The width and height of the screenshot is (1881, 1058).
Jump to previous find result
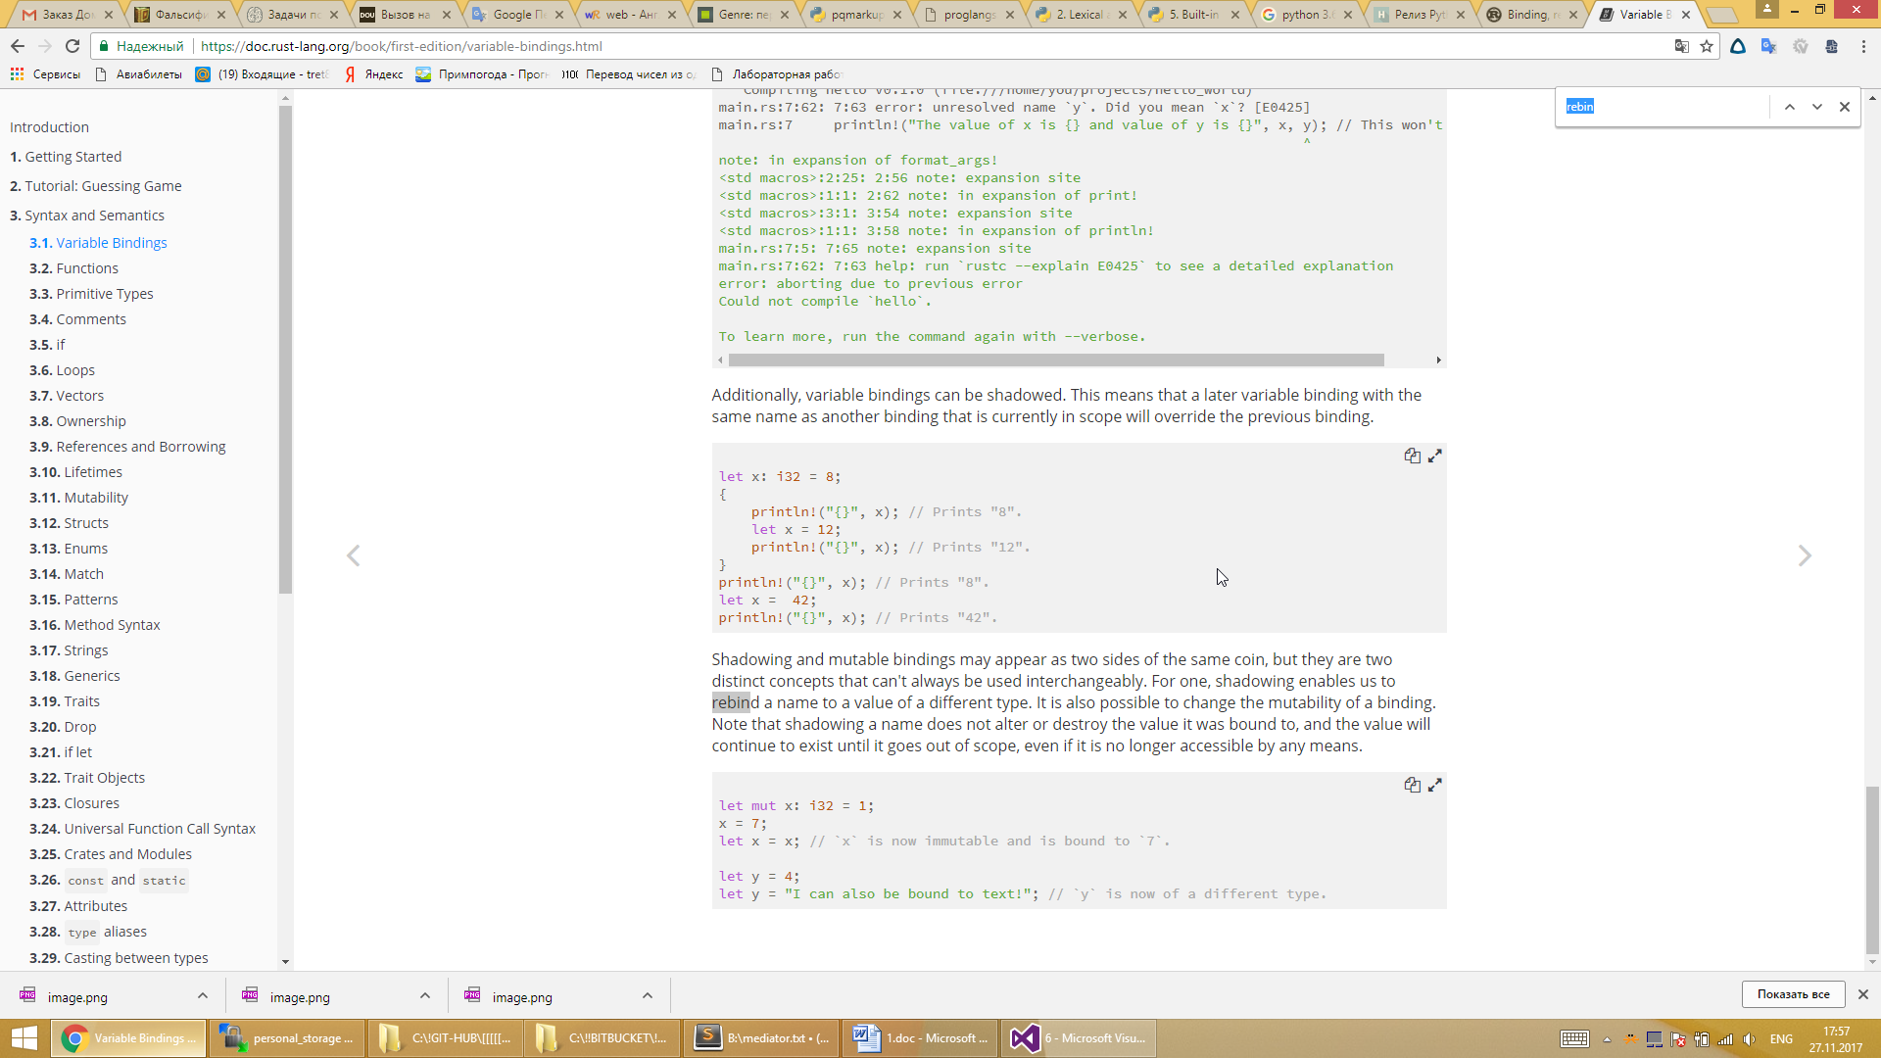coord(1790,107)
